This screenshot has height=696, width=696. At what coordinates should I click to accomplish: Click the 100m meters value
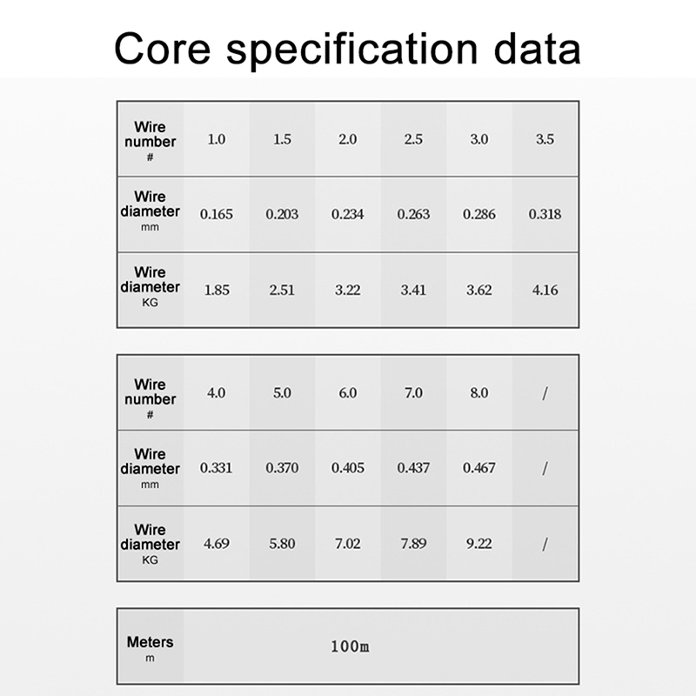pyautogui.click(x=350, y=646)
